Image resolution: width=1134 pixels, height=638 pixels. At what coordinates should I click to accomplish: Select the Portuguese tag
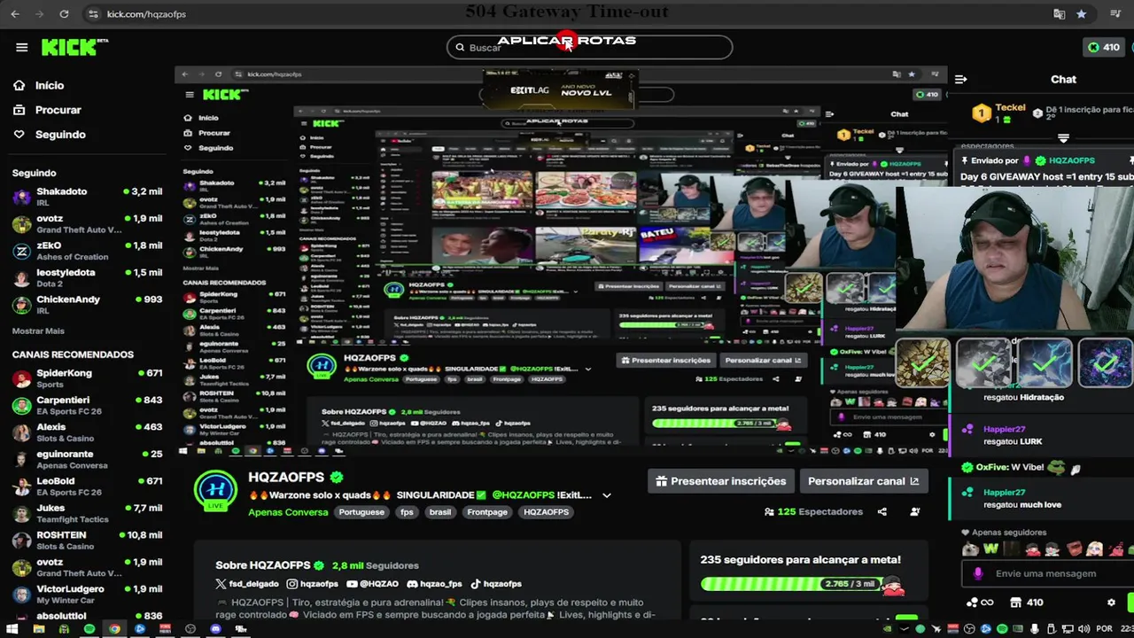tap(361, 512)
